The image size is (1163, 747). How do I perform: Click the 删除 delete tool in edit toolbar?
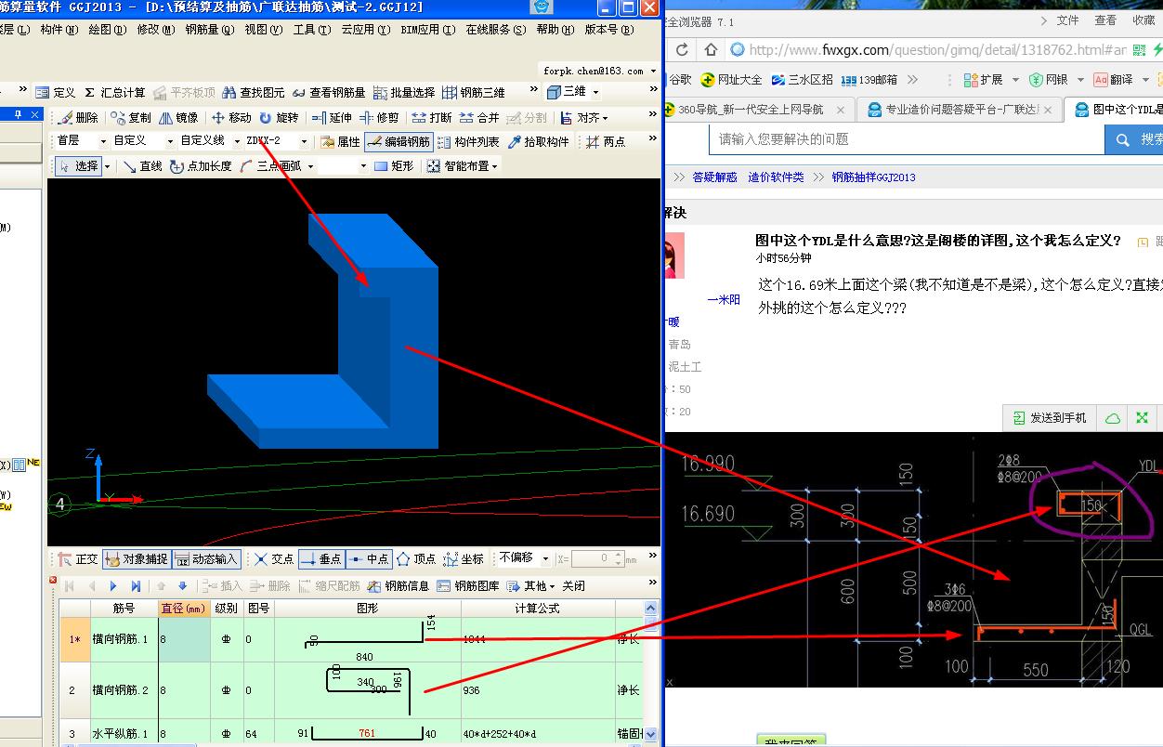click(x=78, y=117)
